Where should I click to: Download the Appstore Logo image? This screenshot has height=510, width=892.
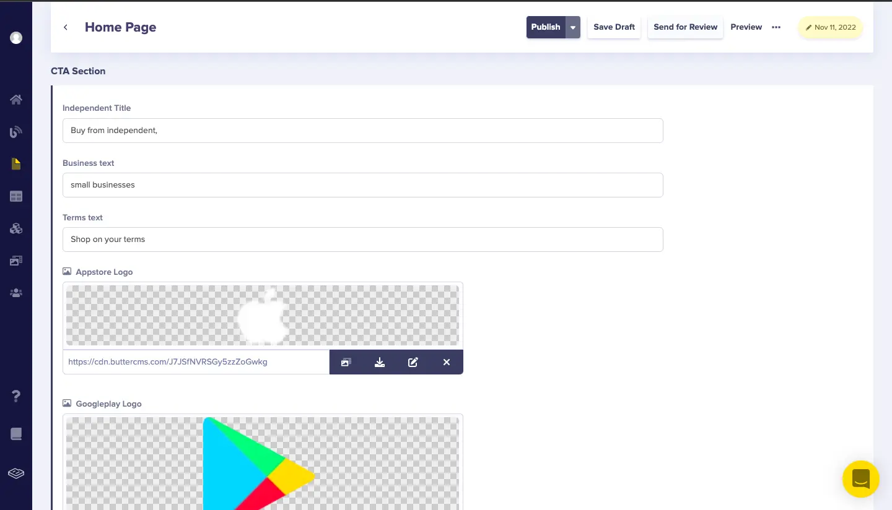click(380, 362)
